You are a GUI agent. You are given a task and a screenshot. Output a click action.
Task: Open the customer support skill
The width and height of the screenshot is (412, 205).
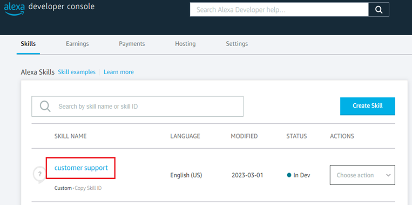click(x=81, y=168)
